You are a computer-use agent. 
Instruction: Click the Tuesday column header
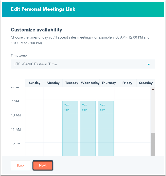click(72, 83)
